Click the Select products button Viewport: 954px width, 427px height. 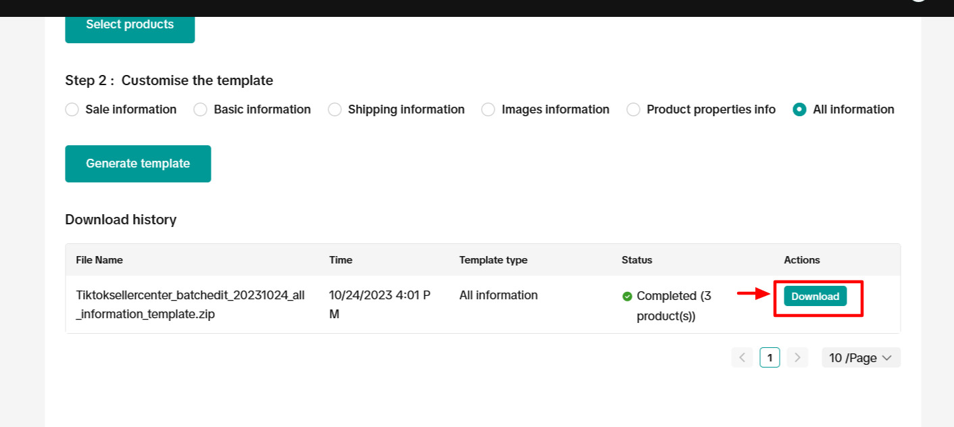130,25
